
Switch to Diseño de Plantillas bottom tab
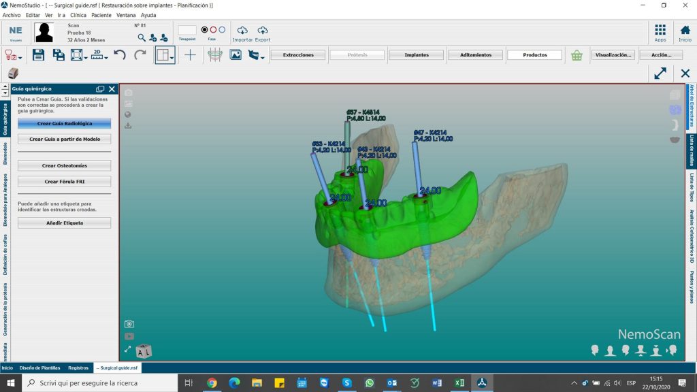click(39, 368)
